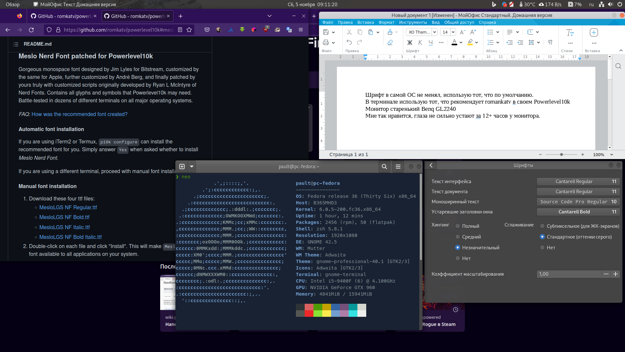This screenshot has width=625, height=352.
Task: Open the font size 14 dropdown
Action: (453, 32)
